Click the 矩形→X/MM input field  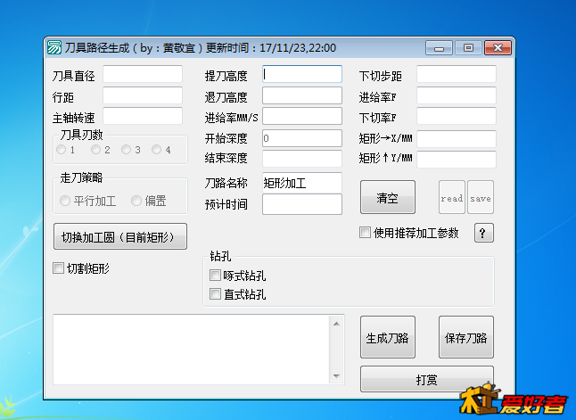(457, 139)
